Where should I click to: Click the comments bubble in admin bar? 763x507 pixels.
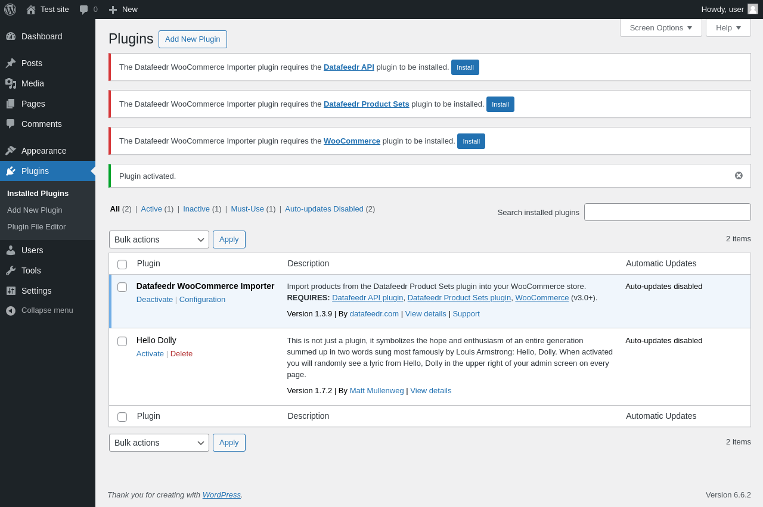pyautogui.click(x=84, y=10)
